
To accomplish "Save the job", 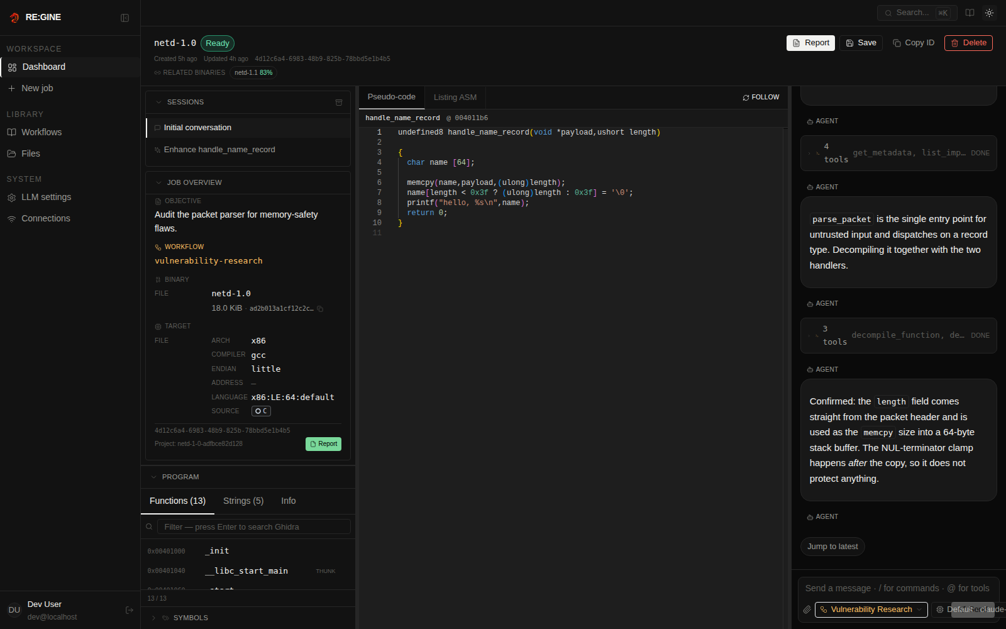I will click(861, 43).
